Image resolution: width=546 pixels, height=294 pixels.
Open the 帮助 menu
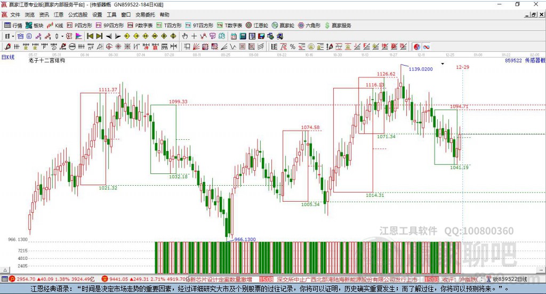coord(164,14)
